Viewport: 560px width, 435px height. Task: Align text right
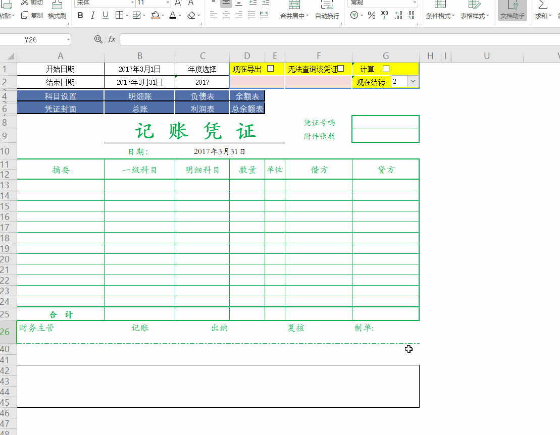pos(239,15)
